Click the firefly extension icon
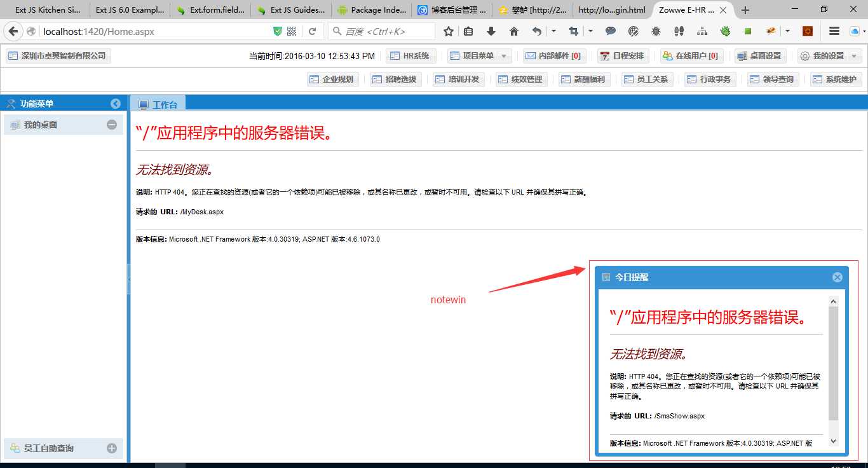Viewport: 868px width, 468px height. click(x=771, y=31)
